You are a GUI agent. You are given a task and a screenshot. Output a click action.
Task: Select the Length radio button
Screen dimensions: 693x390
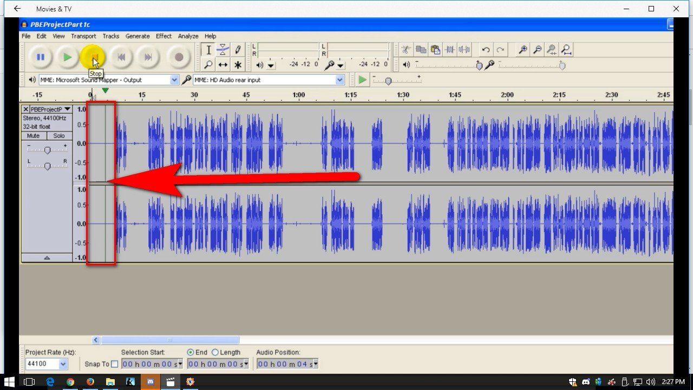pos(215,352)
